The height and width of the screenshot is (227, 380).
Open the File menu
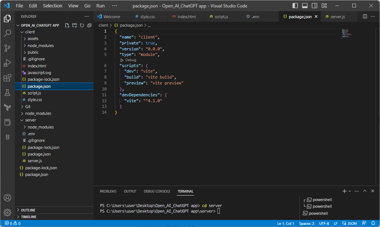click(x=19, y=6)
